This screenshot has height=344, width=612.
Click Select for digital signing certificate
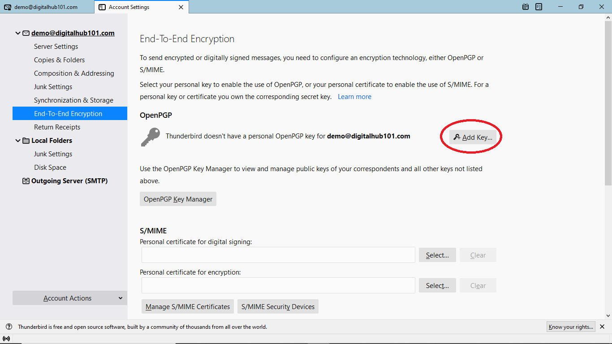pyautogui.click(x=437, y=255)
